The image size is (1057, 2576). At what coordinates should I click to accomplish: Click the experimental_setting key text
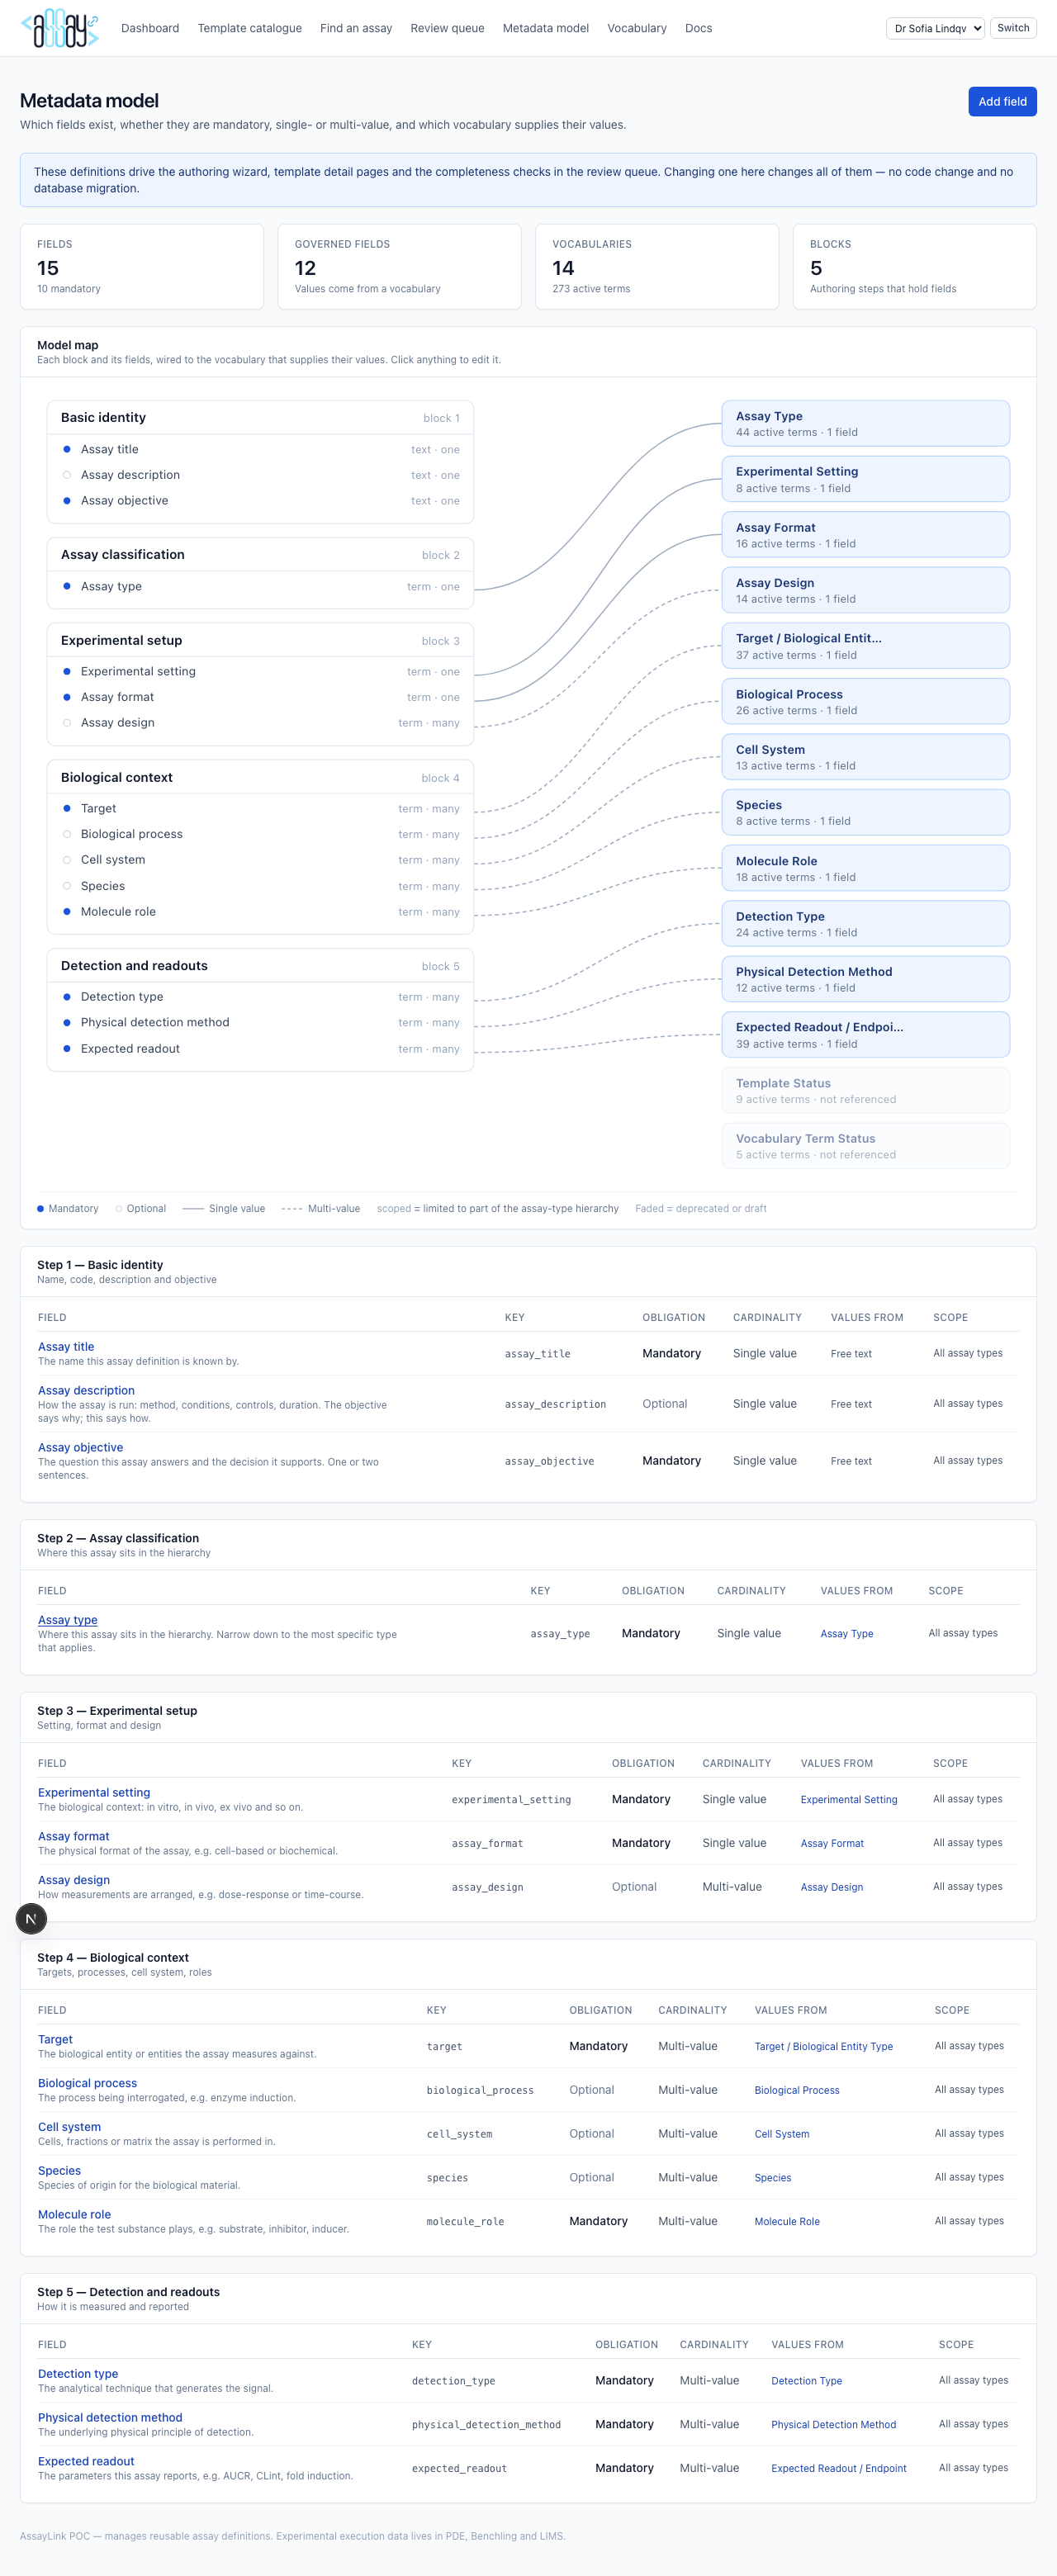(x=511, y=1800)
